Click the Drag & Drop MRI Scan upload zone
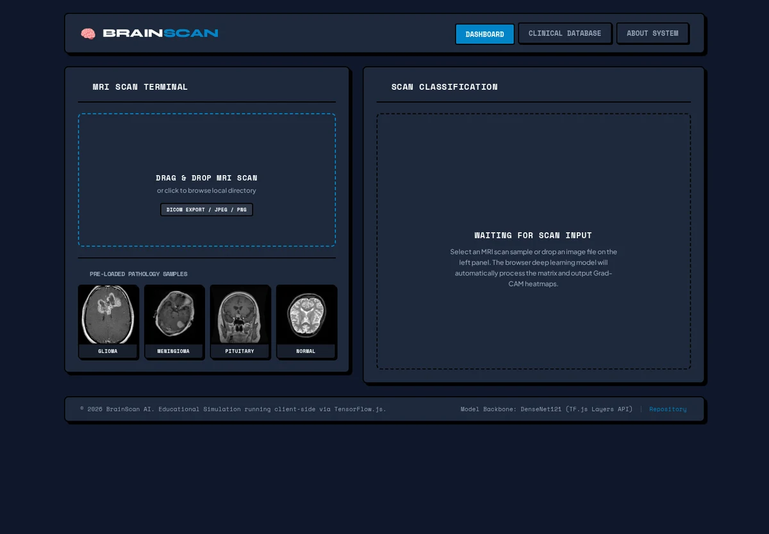Screen dimensions: 769x534 point(207,180)
